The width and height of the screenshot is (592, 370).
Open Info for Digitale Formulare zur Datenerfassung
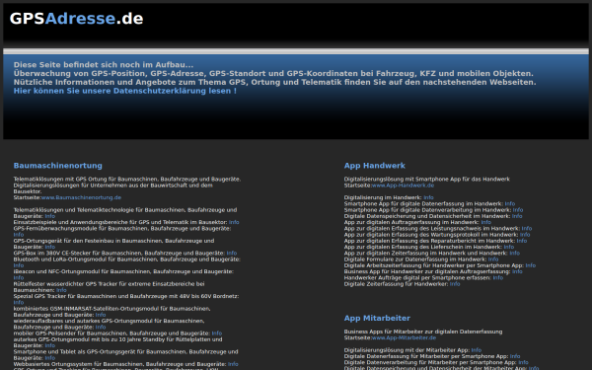[x=493, y=259]
